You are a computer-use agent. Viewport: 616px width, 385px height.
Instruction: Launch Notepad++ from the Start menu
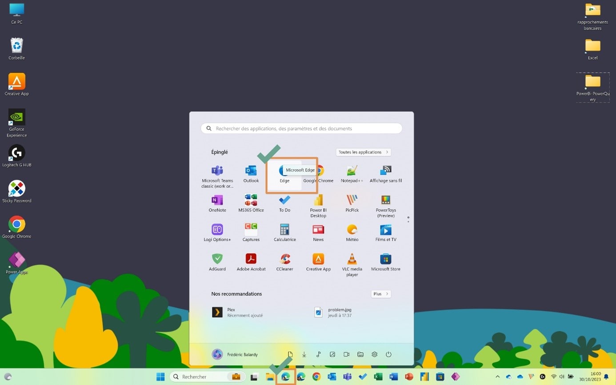click(x=352, y=174)
